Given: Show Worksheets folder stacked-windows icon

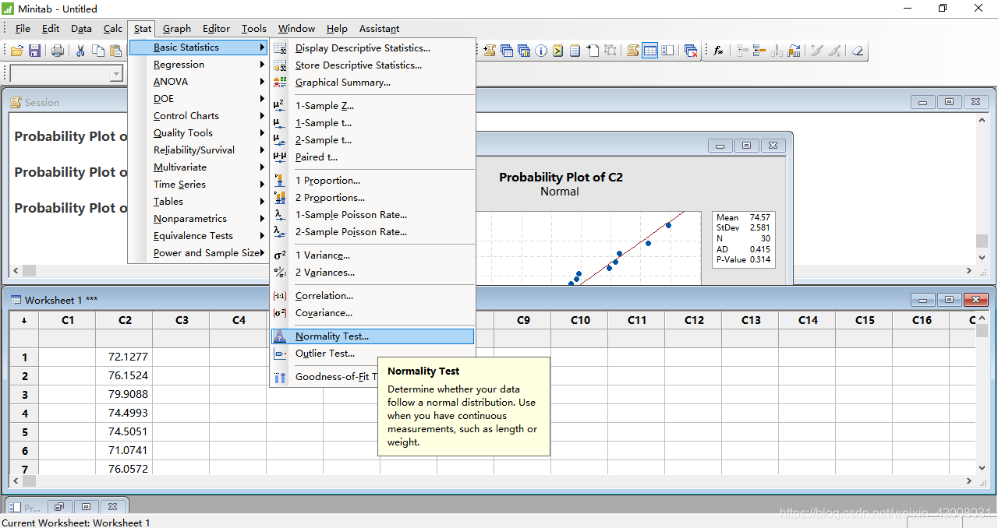Looking at the screenshot, I should click(506, 51).
